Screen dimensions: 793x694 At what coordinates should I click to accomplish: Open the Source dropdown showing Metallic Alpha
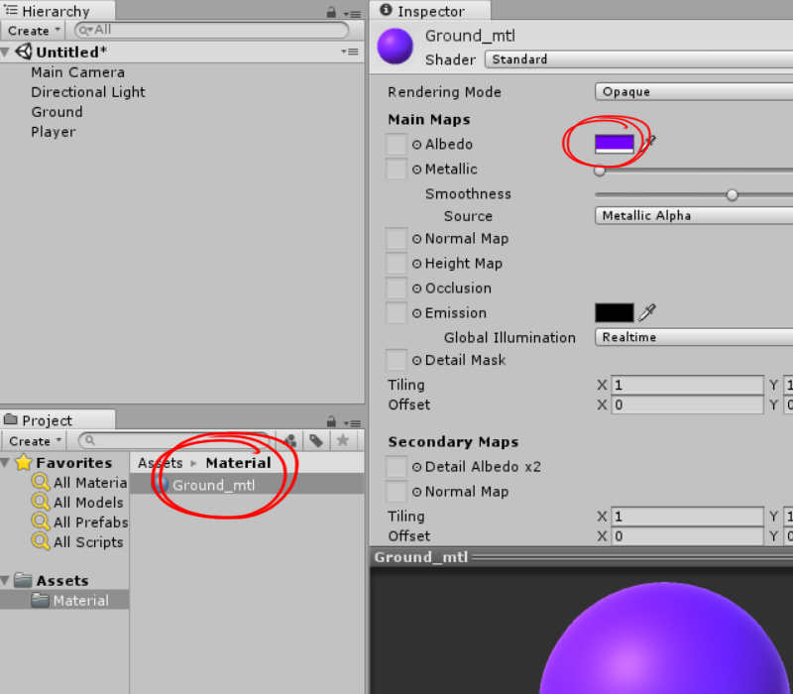(694, 215)
